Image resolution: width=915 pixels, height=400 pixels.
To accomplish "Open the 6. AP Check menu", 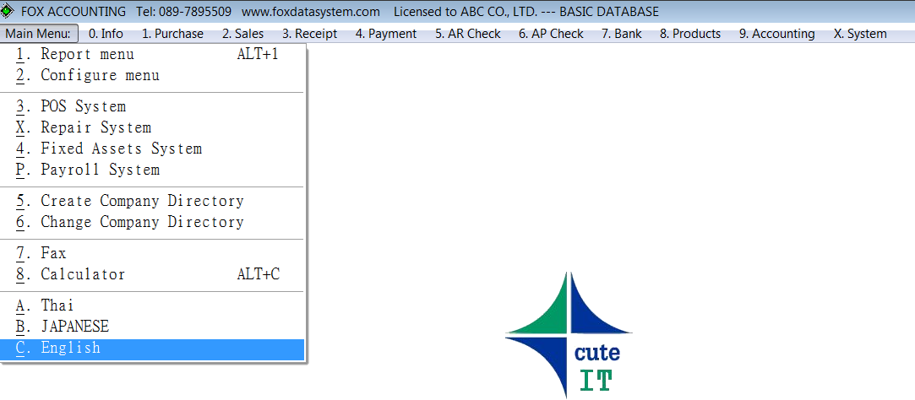I will click(551, 34).
